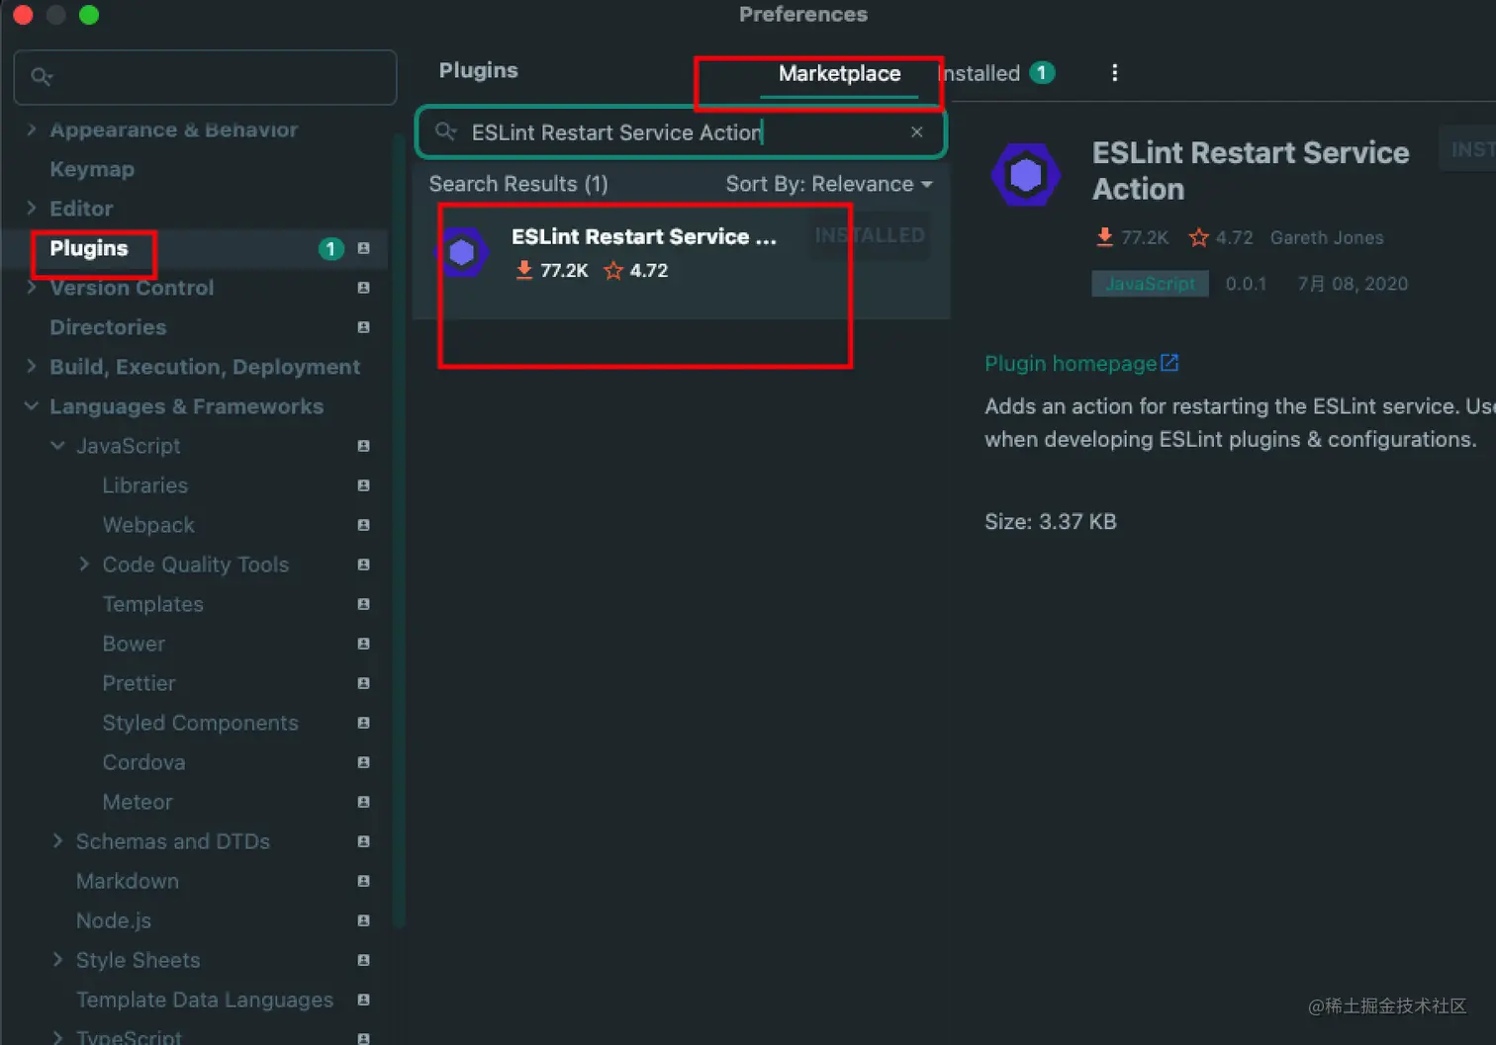Image resolution: width=1496 pixels, height=1045 pixels.
Task: Click Gareth Jones author name
Action: [1327, 237]
